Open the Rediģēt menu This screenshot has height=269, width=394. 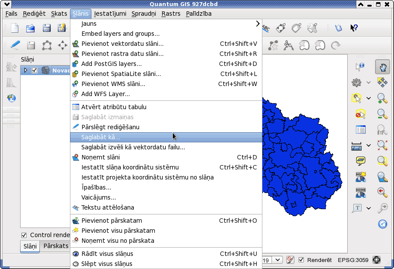34,14
